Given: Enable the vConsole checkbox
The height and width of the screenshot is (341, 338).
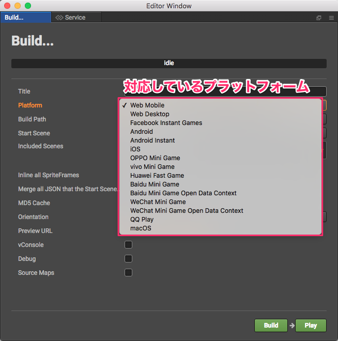Looking at the screenshot, I should 128,245.
